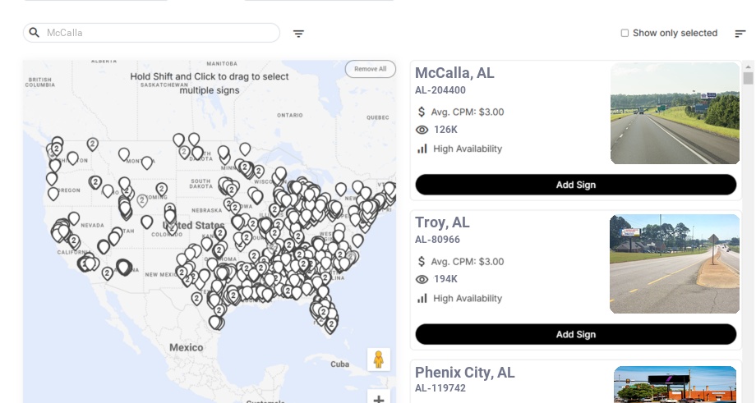This screenshot has width=756, height=403.
Task: Click the listings scrollbar thumb
Action: point(748,79)
